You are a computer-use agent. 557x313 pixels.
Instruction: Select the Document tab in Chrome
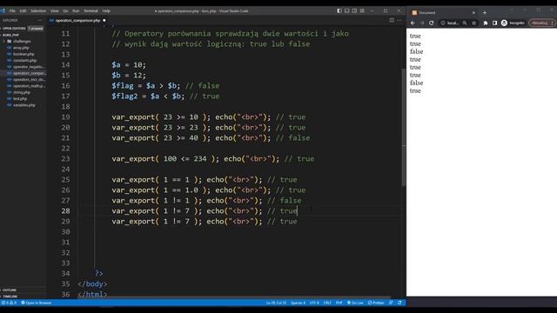(442, 12)
